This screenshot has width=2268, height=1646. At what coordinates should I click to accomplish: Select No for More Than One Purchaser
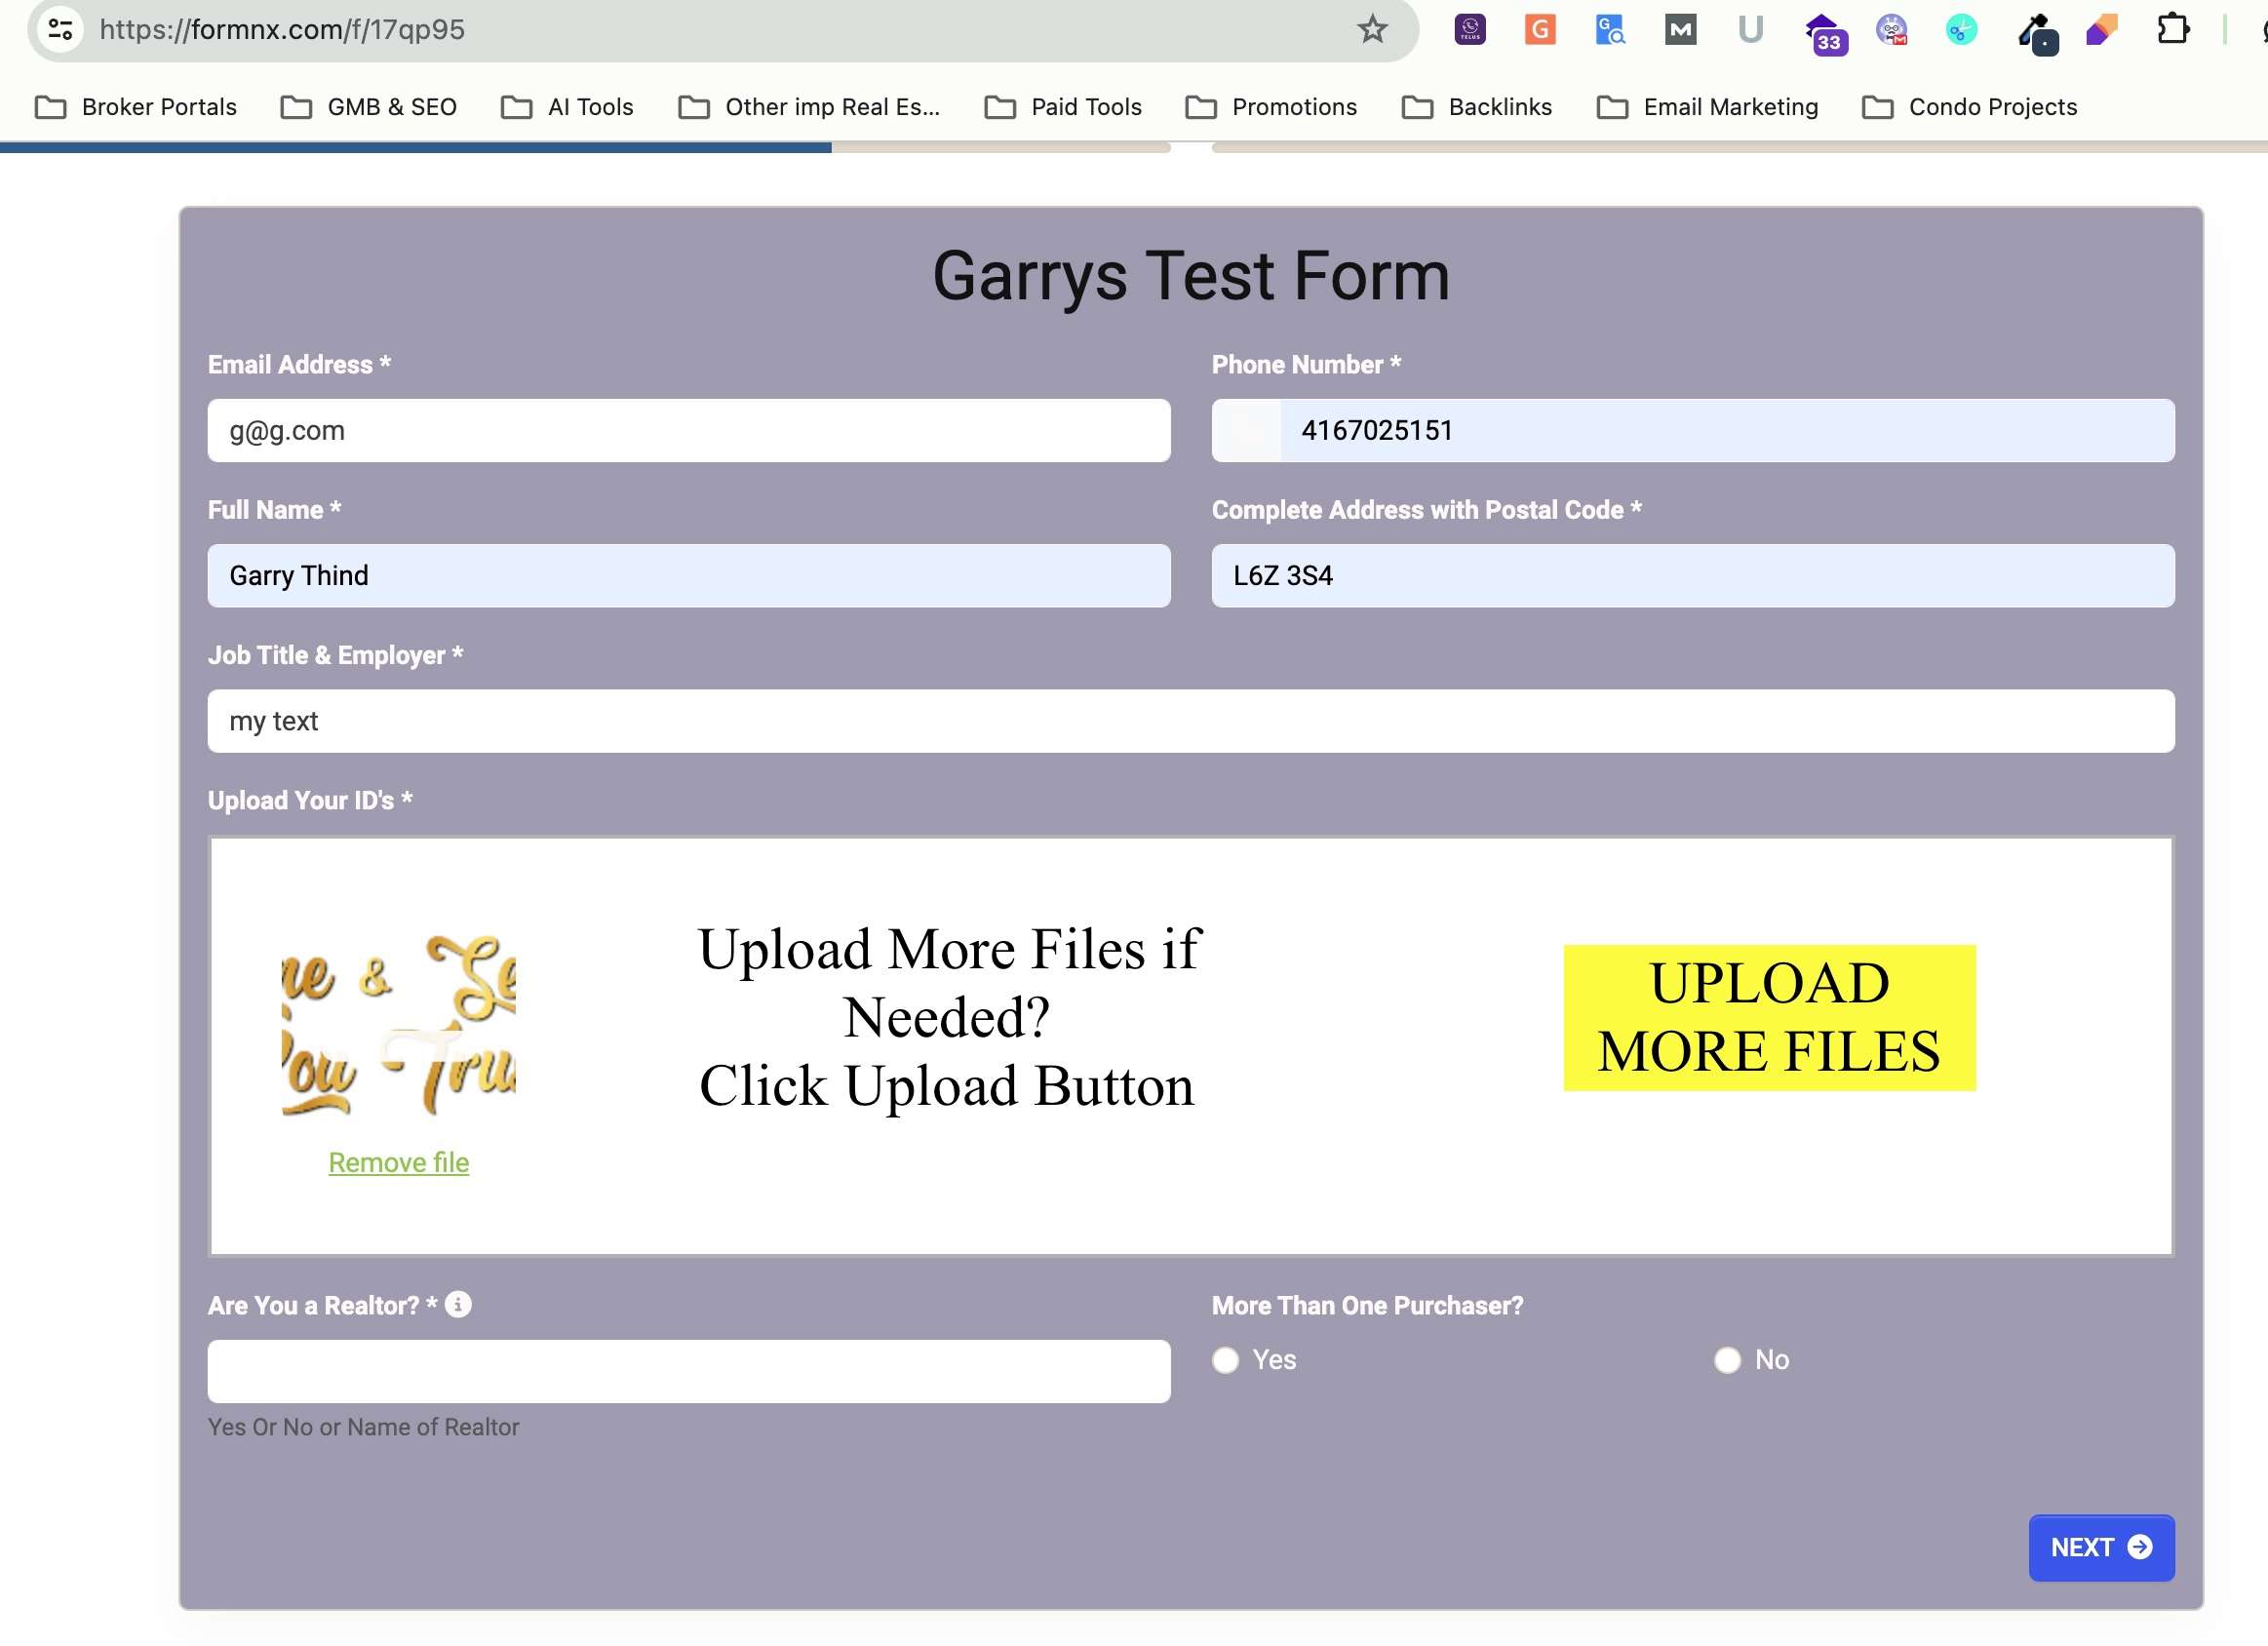pos(1727,1360)
